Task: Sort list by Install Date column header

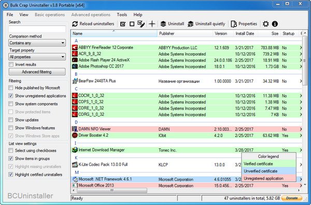Action: click(246, 33)
